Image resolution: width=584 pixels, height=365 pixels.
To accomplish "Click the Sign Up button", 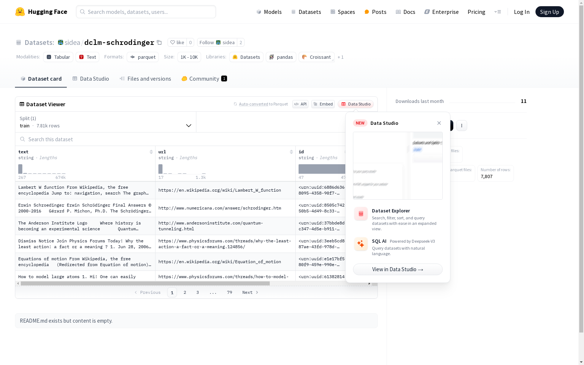I will pyautogui.click(x=549, y=12).
